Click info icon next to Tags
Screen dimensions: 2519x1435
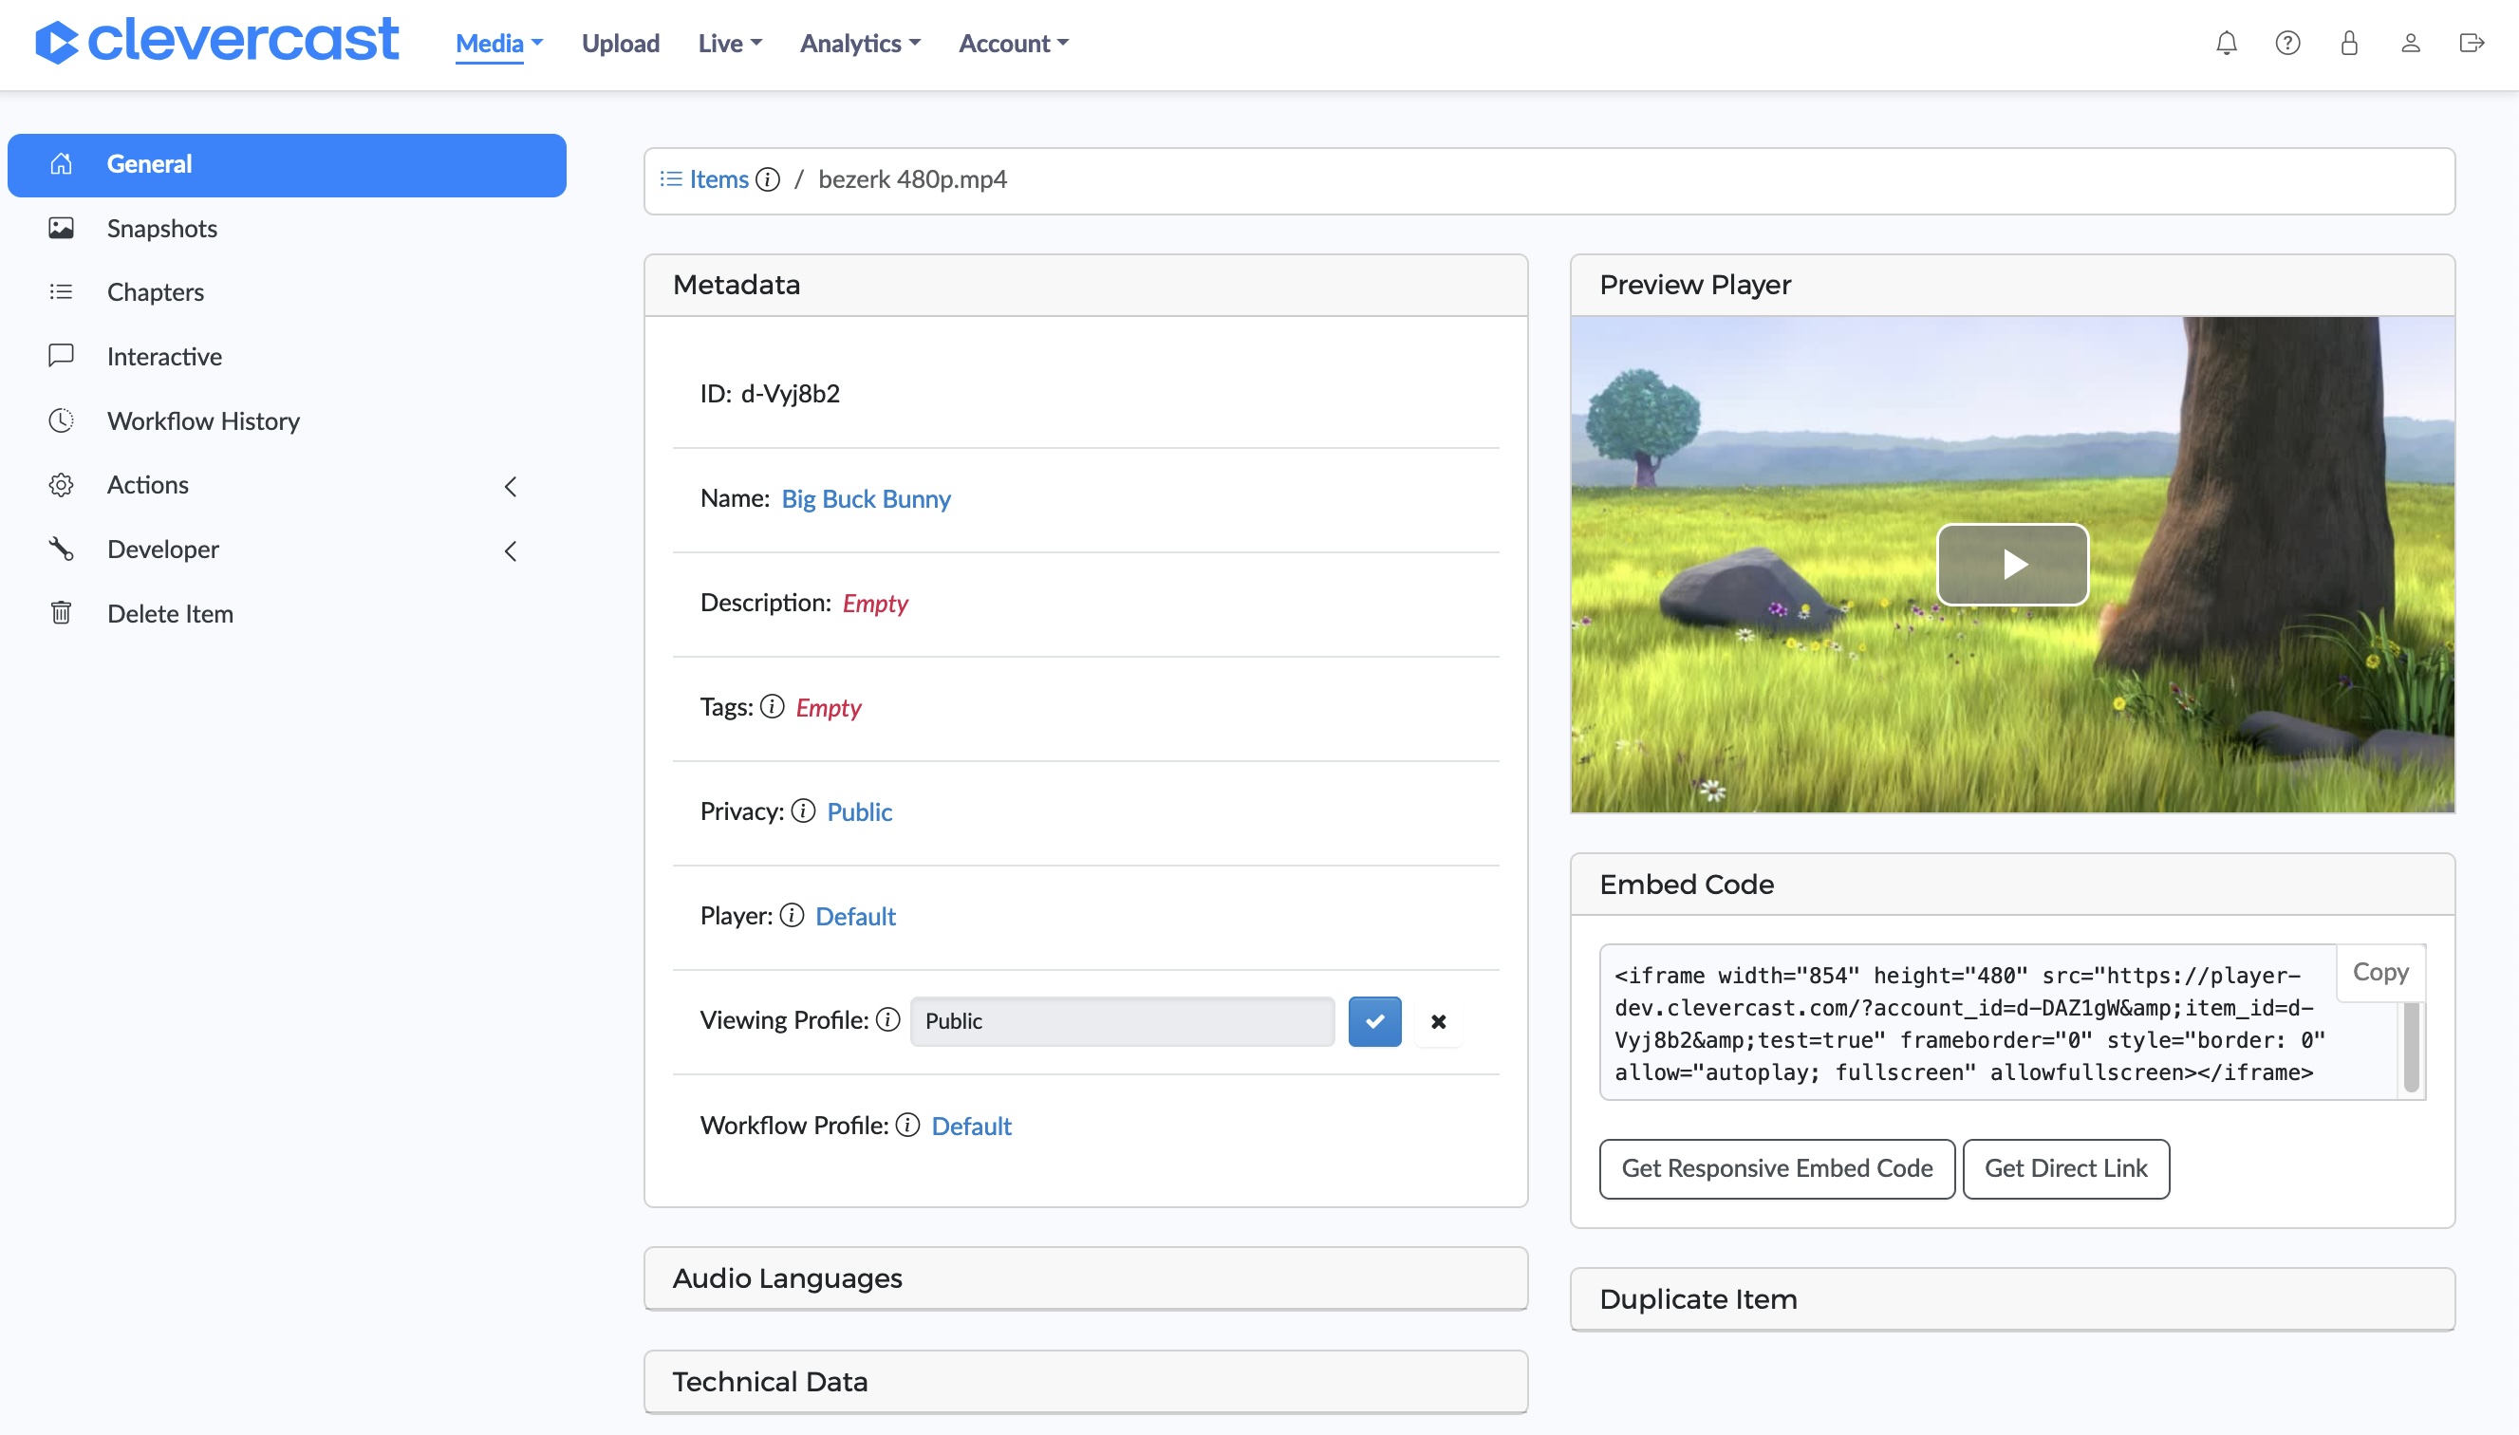coord(773,707)
